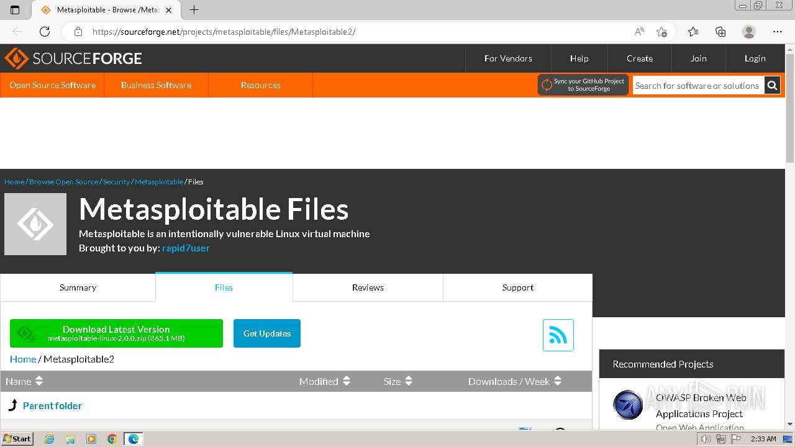The height and width of the screenshot is (447, 795).
Task: Click the browser address bar URL
Action: pos(224,32)
